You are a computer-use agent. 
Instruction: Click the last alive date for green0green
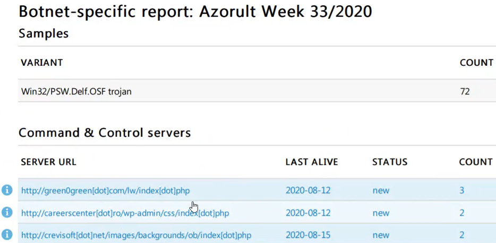click(x=307, y=190)
